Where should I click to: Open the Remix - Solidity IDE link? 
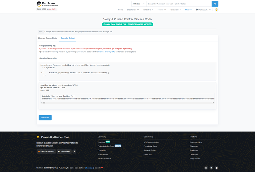point(106,52)
